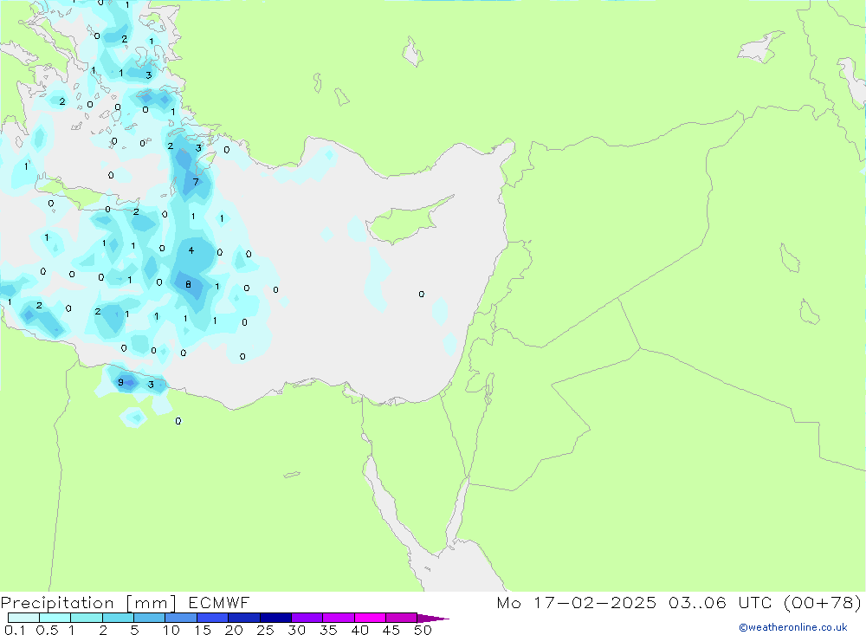Click the '30' legend scale label

click(297, 630)
